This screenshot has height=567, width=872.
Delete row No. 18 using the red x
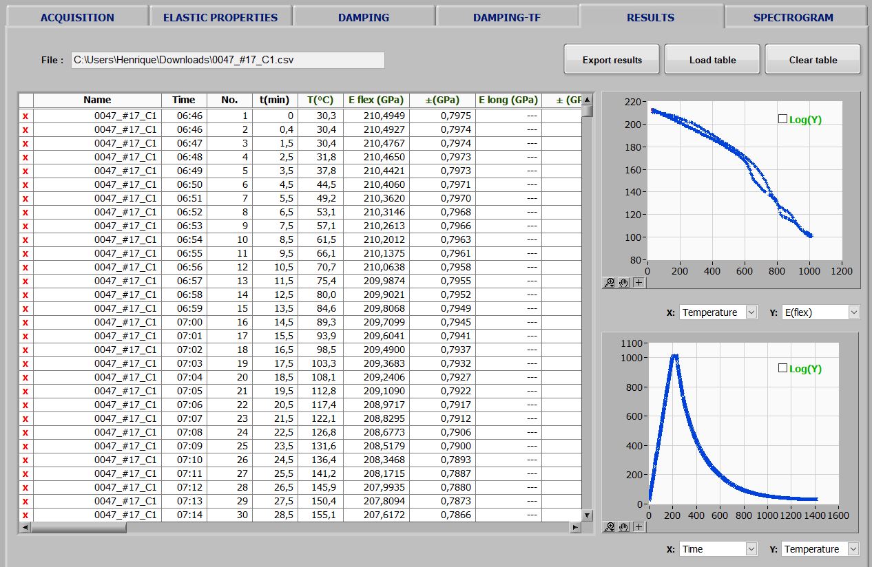pyautogui.click(x=25, y=350)
